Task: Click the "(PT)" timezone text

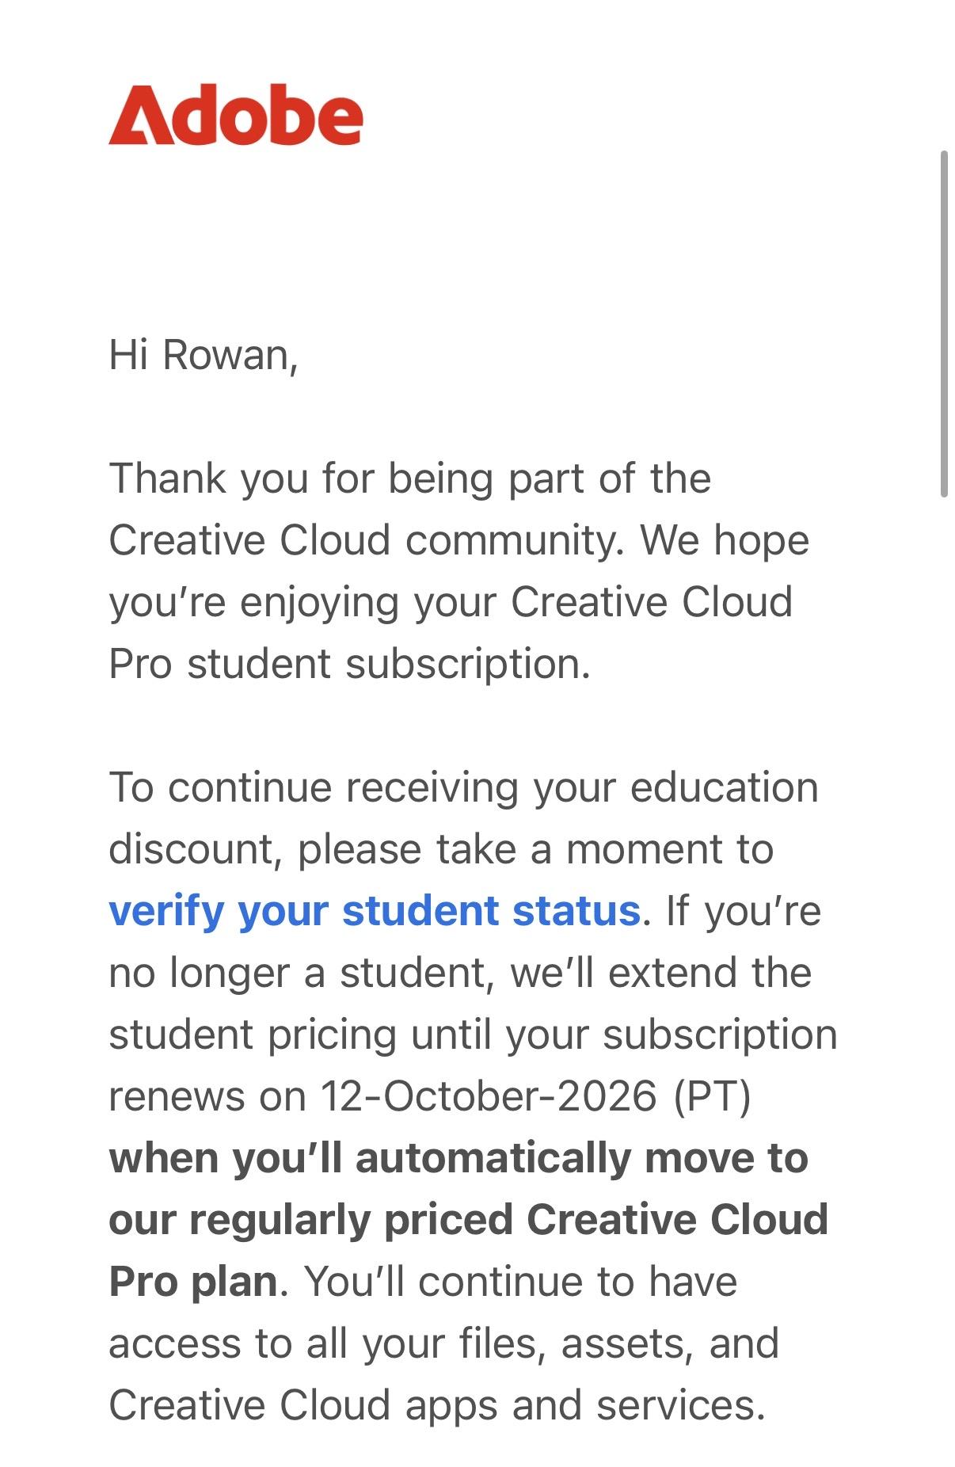Action: [713, 1097]
